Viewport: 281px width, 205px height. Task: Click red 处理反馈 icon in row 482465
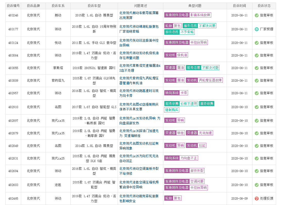(x=257, y=198)
